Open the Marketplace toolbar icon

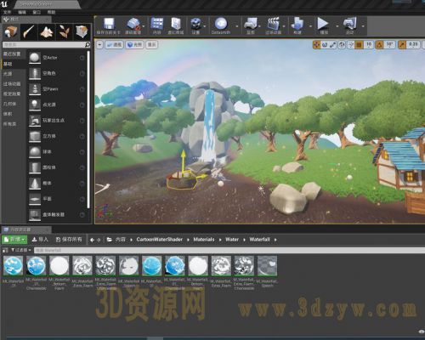pos(176,24)
